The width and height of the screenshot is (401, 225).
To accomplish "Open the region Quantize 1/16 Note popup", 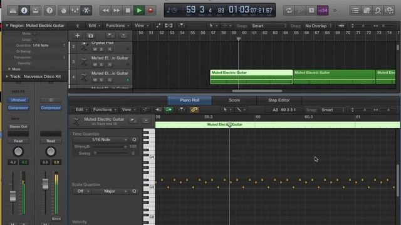I will click(49, 45).
